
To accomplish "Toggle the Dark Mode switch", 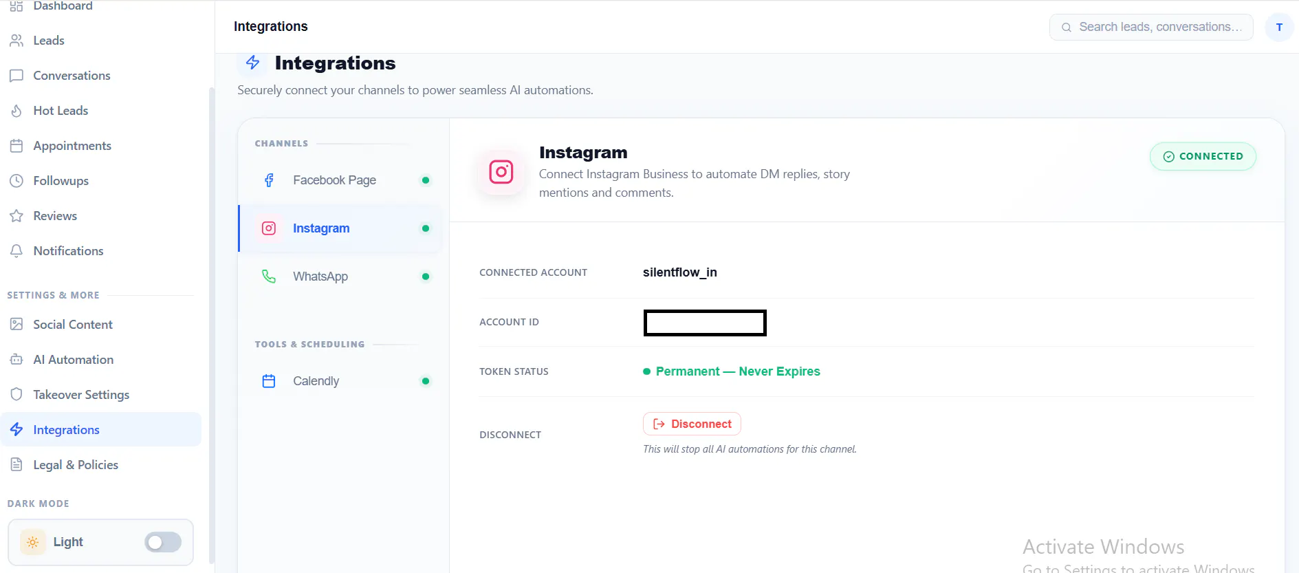I will point(163,542).
